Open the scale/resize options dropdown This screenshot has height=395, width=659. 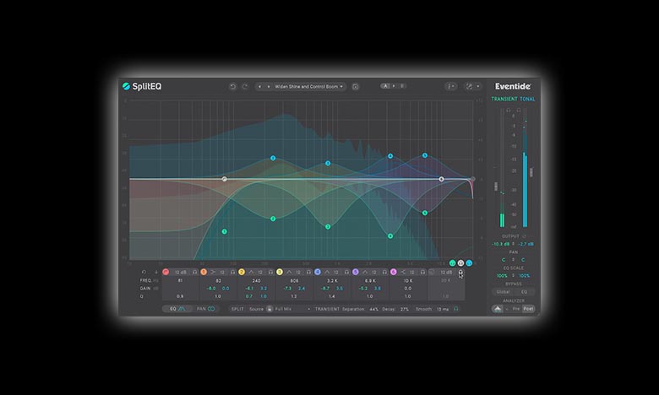473,86
